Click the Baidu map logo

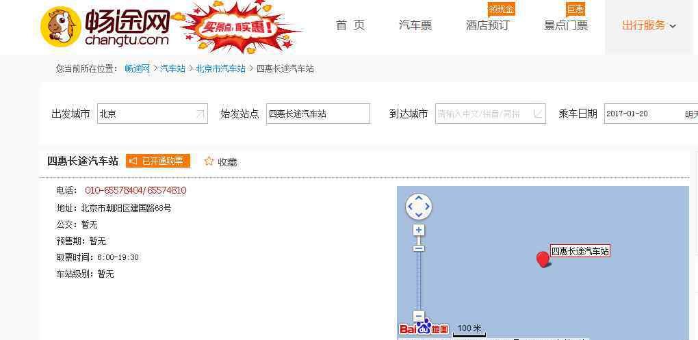click(424, 327)
